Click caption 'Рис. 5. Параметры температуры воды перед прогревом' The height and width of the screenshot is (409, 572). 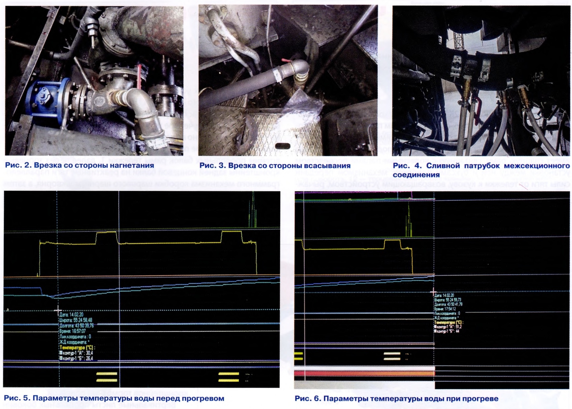coord(114,398)
